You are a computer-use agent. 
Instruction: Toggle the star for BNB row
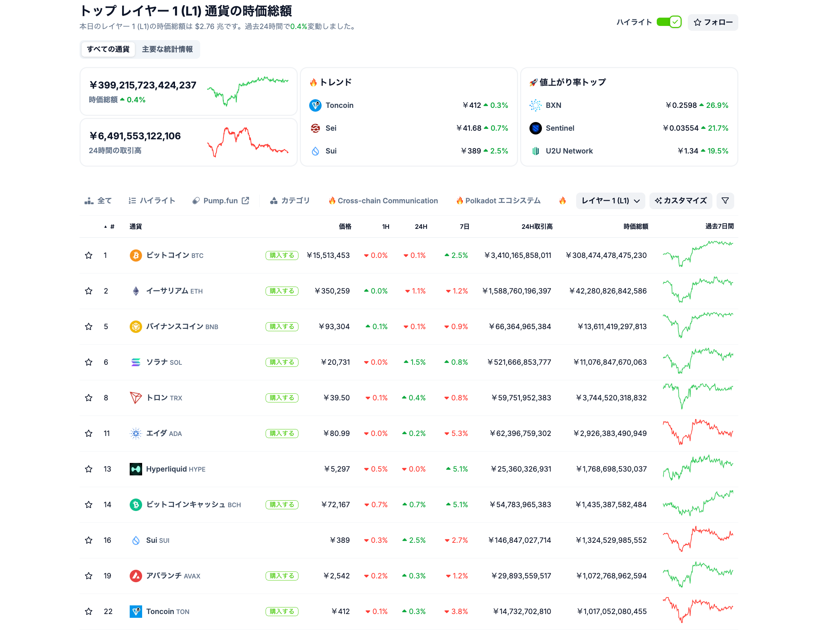[x=89, y=326]
